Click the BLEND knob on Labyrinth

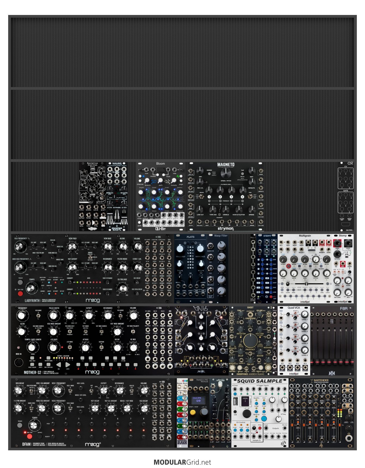click(122, 247)
